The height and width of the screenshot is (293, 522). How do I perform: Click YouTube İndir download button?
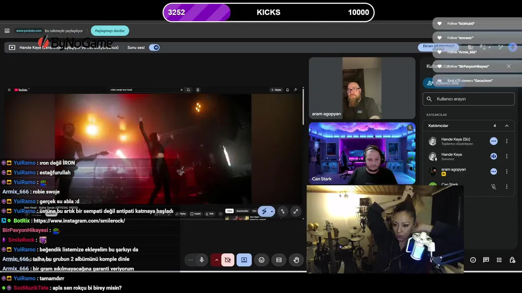point(210,214)
